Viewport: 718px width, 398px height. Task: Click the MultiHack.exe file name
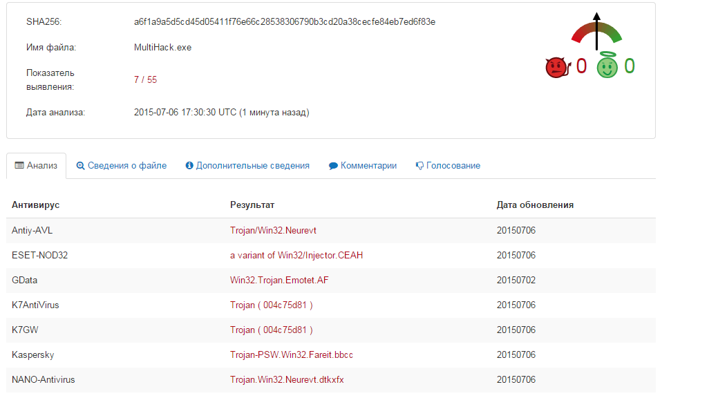click(162, 48)
